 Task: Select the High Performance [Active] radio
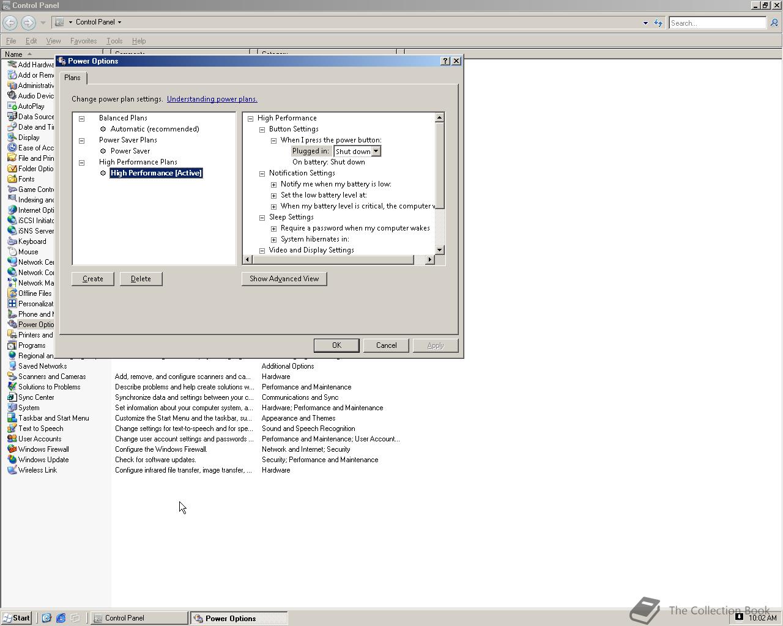103,173
